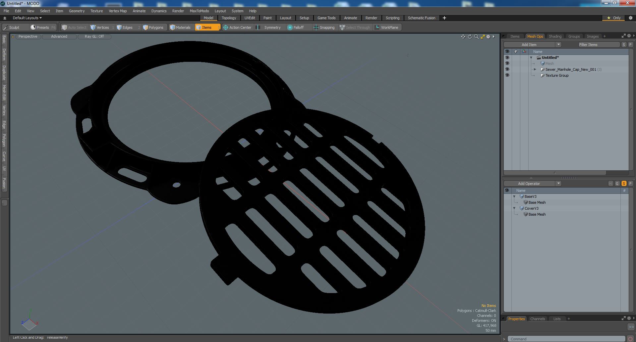The width and height of the screenshot is (636, 342).
Task: Switch to the Channels tab
Action: 537,319
